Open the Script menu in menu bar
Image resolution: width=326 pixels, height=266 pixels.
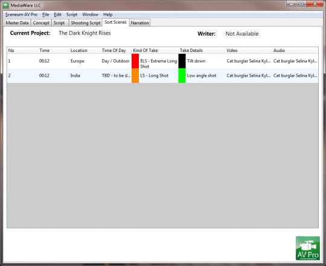pos(71,15)
